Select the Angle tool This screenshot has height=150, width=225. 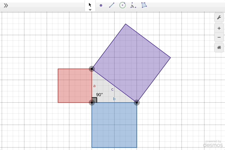pyautogui.click(x=133, y=5)
